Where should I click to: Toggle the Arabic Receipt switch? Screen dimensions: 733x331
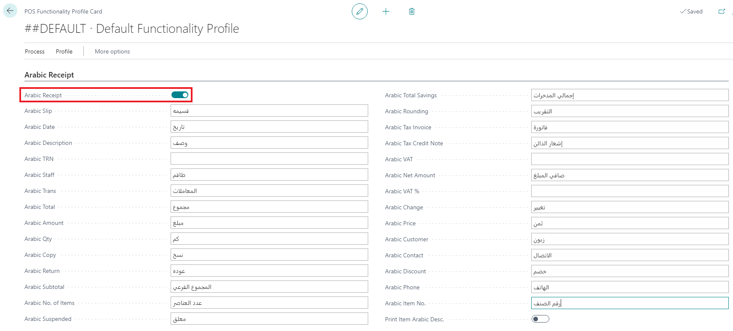pyautogui.click(x=180, y=95)
